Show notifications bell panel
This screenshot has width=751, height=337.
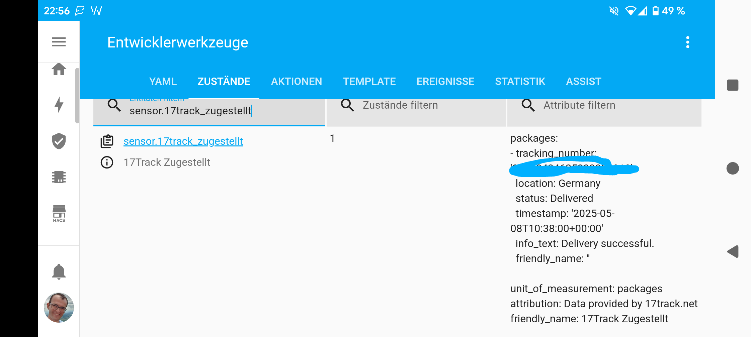pyautogui.click(x=59, y=271)
